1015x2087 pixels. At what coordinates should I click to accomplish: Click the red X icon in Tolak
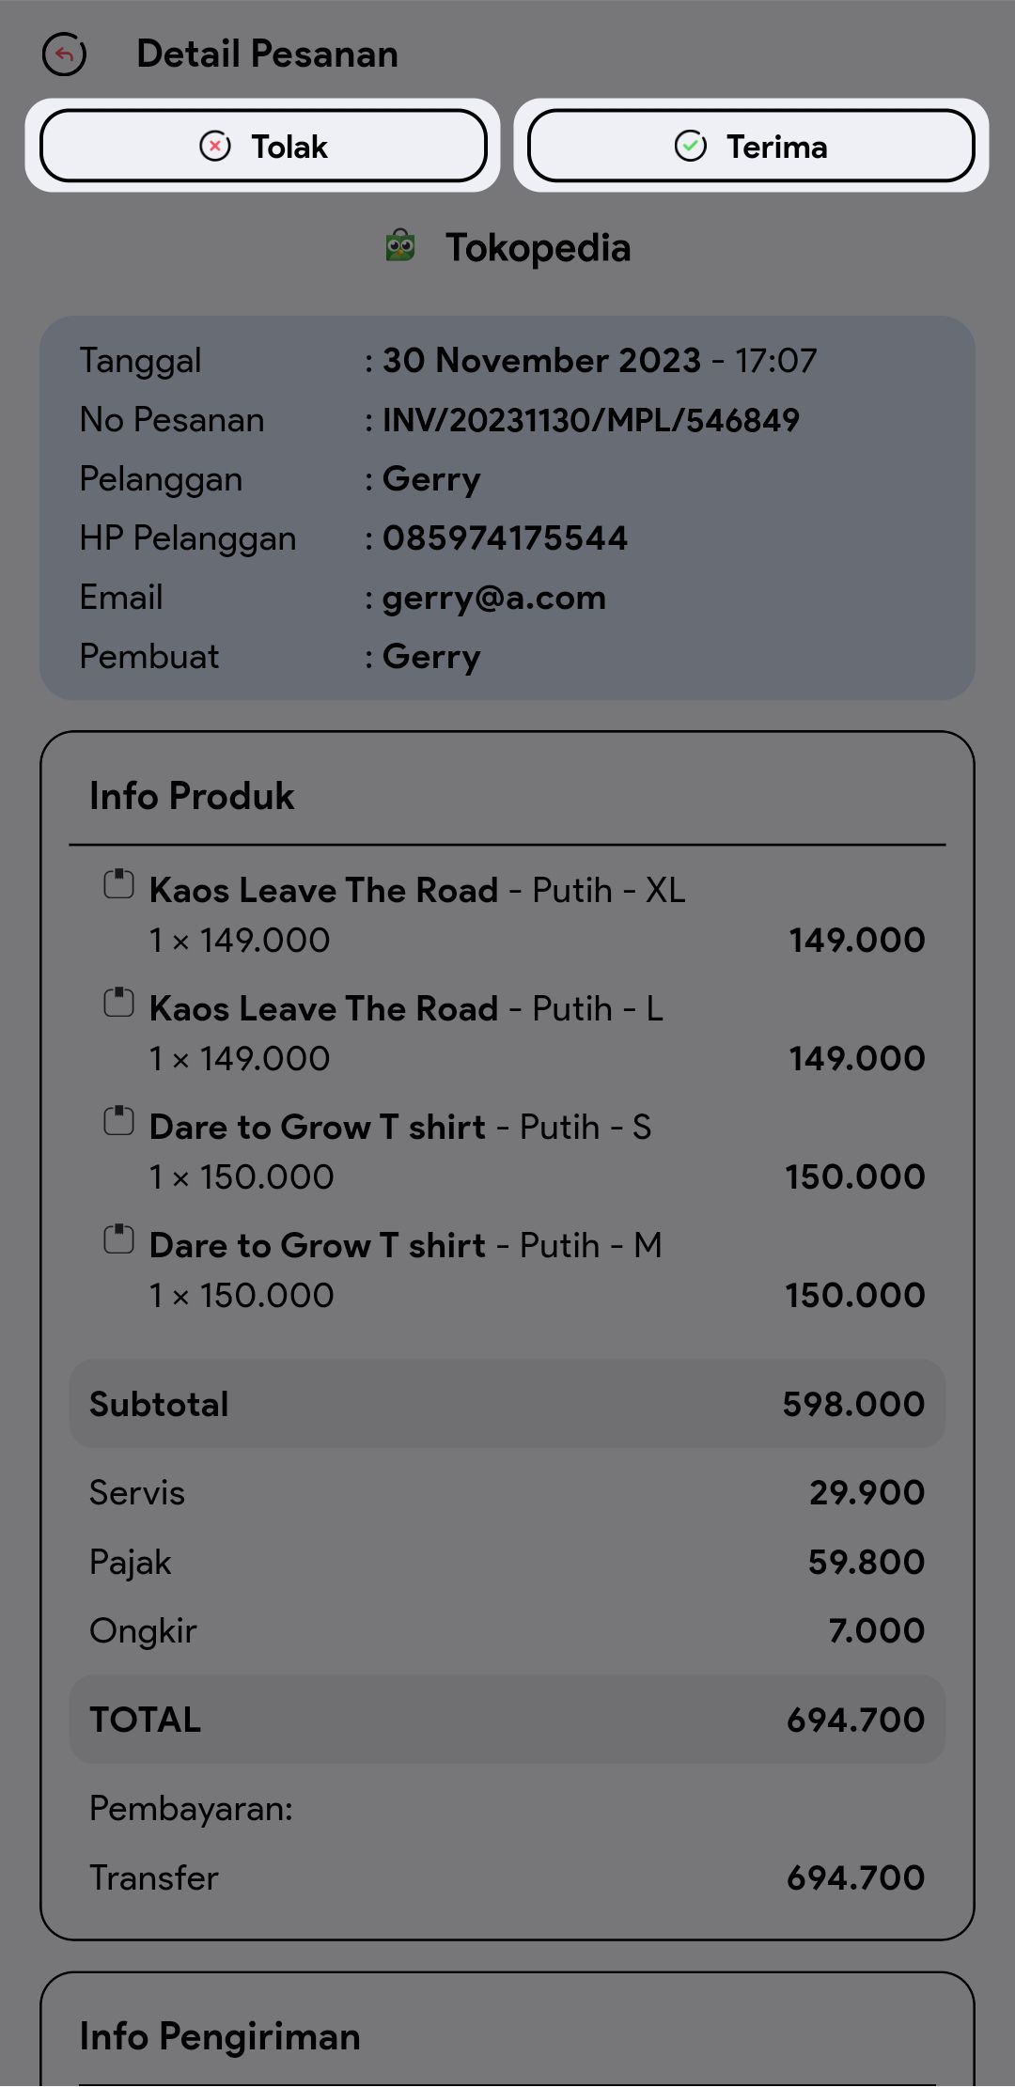[x=215, y=147]
